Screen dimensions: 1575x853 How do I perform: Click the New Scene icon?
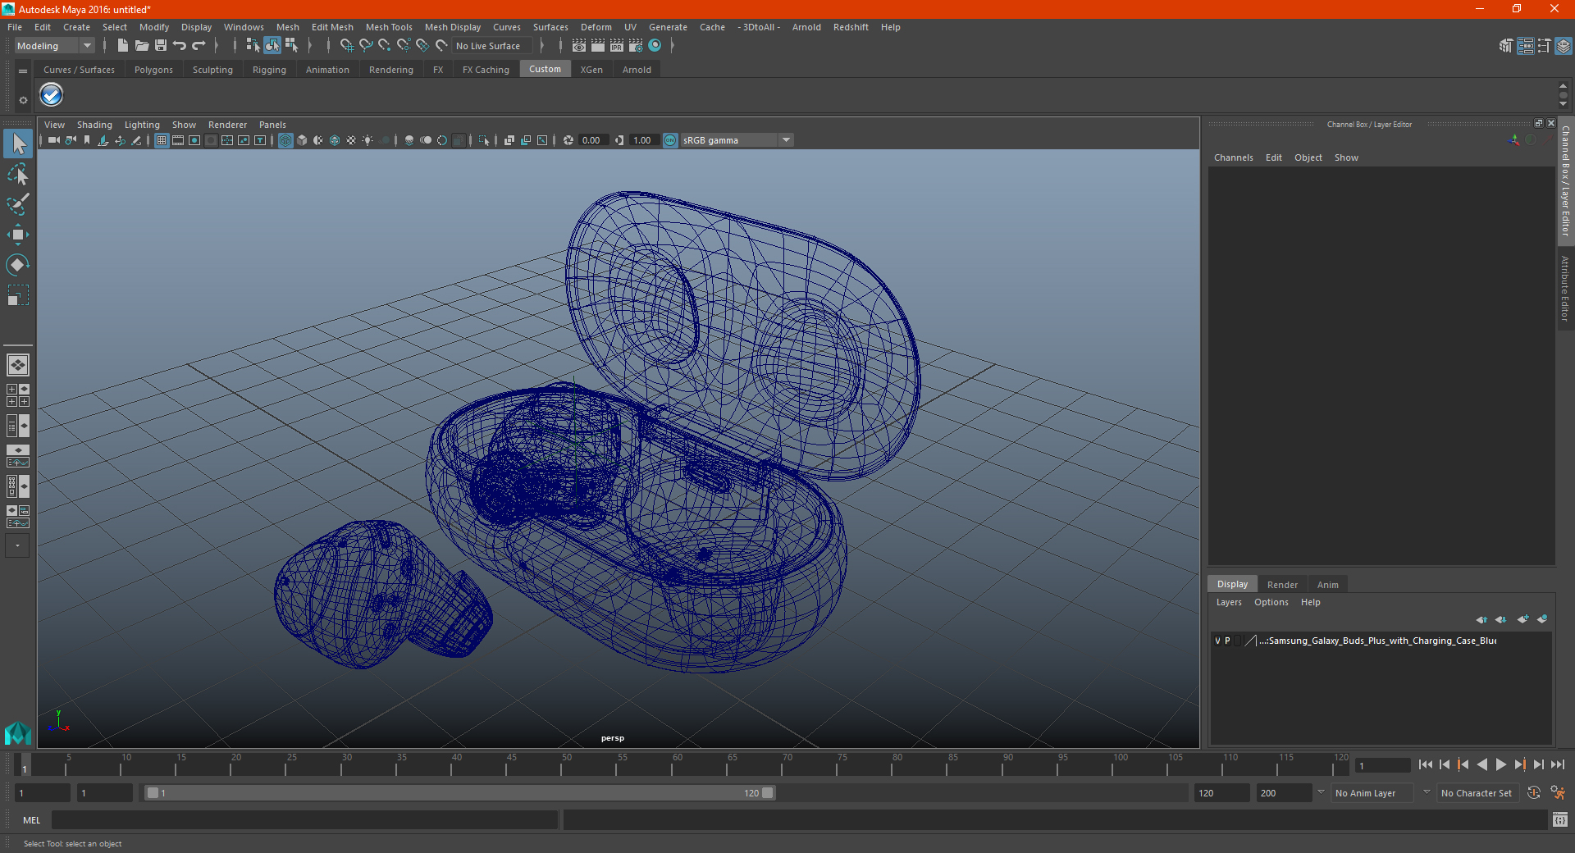pyautogui.click(x=122, y=46)
